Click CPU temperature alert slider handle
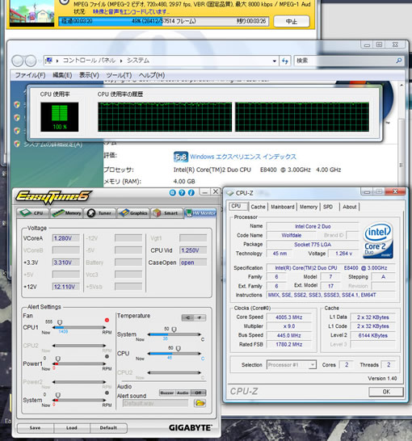 pyautogui.click(x=178, y=349)
